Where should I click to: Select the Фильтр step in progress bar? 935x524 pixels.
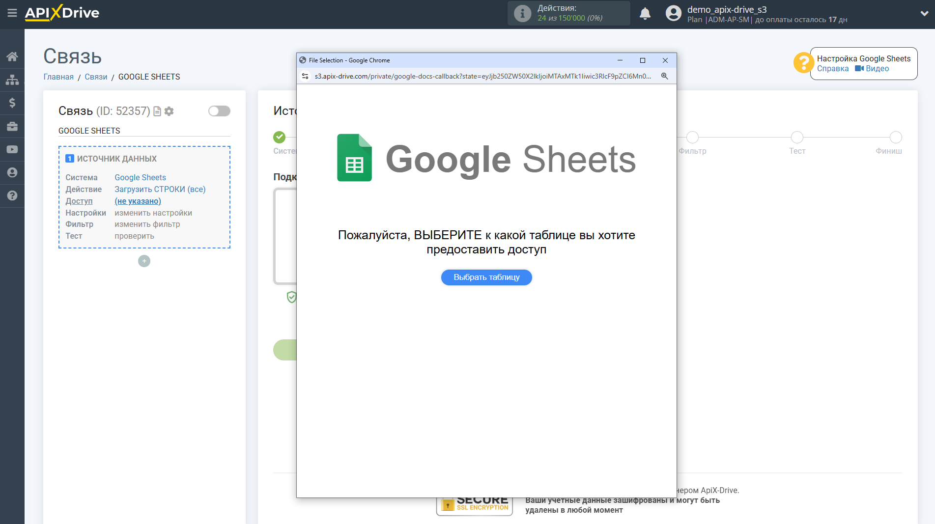(692, 138)
